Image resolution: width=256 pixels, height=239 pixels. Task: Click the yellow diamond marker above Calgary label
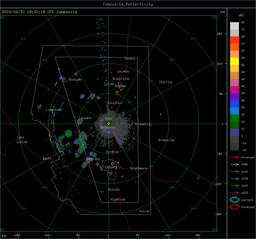[x=112, y=164]
